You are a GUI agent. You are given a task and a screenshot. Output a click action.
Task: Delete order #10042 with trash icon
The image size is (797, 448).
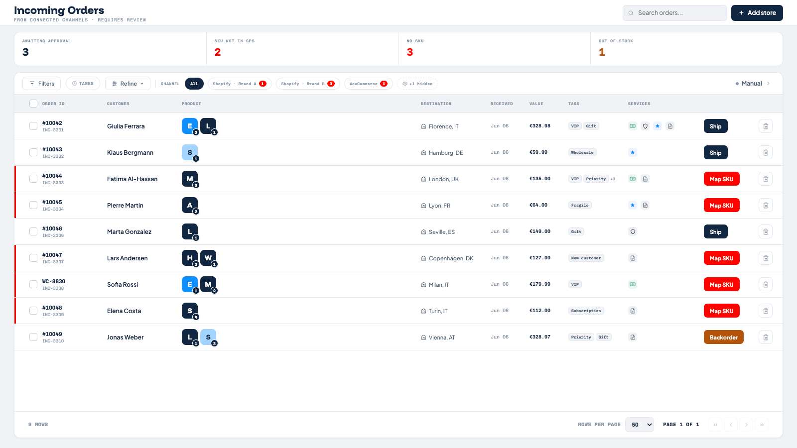766,126
